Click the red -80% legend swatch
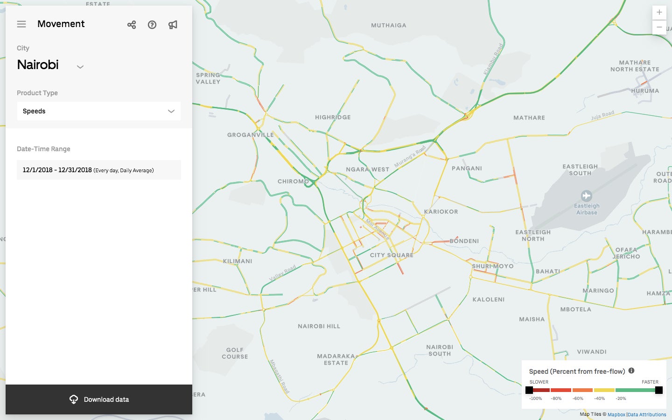The height and width of the screenshot is (420, 672). [561, 390]
